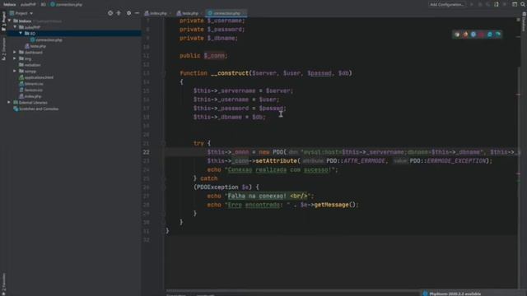Fold the try block at line 21
The image size is (527, 296).
(x=164, y=143)
